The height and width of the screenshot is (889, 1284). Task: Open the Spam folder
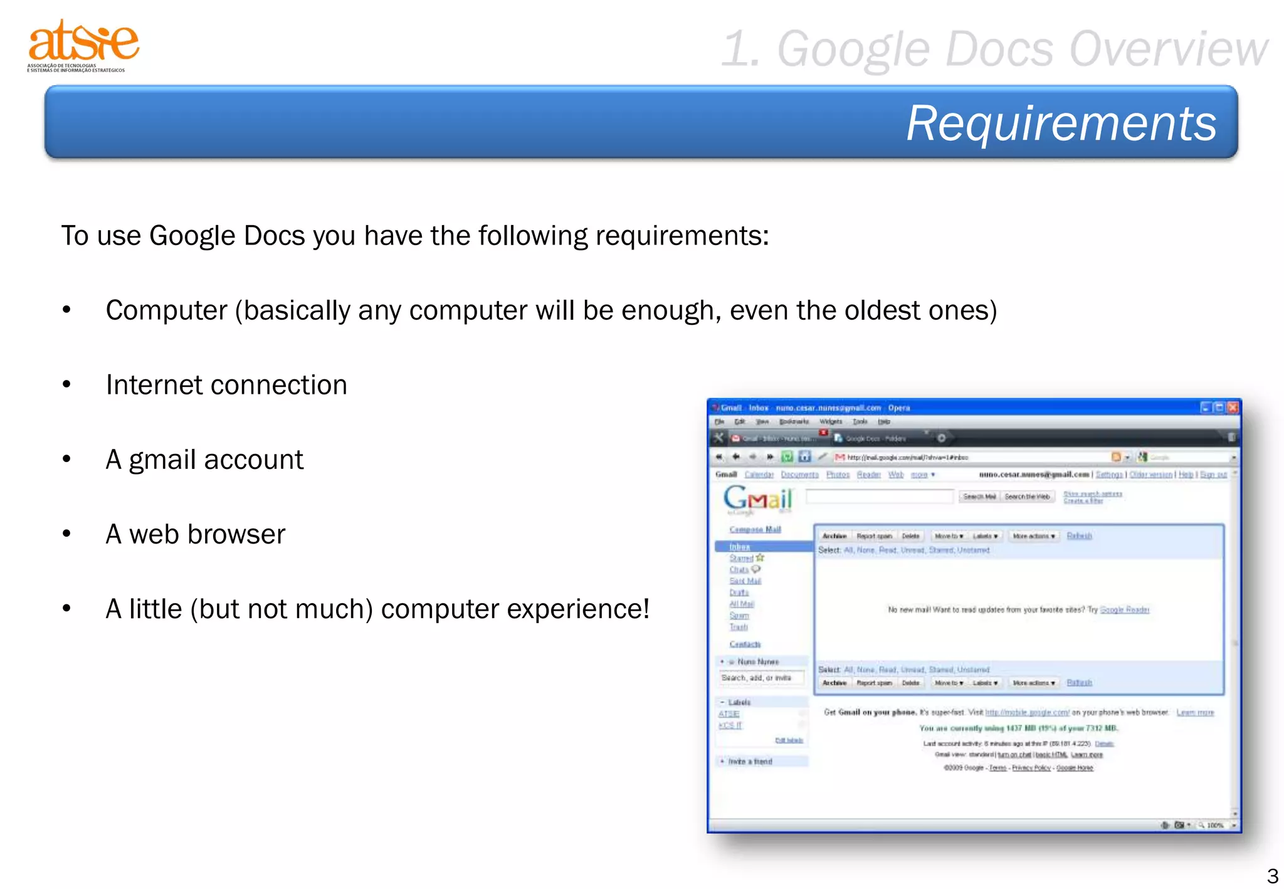coord(739,616)
